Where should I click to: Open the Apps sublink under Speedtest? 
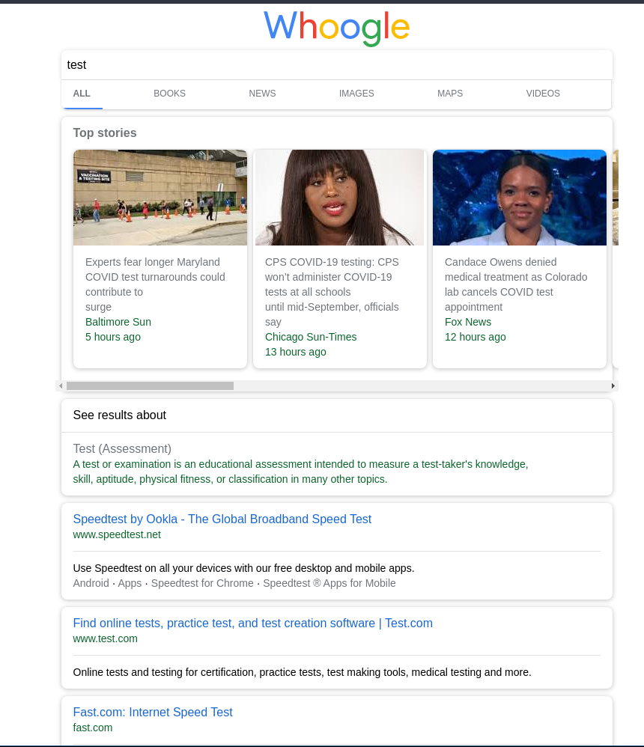130,583
